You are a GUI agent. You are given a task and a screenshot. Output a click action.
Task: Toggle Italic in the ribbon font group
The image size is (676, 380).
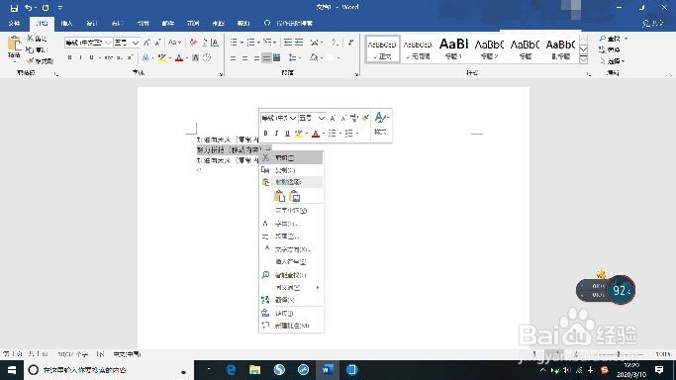80,57
